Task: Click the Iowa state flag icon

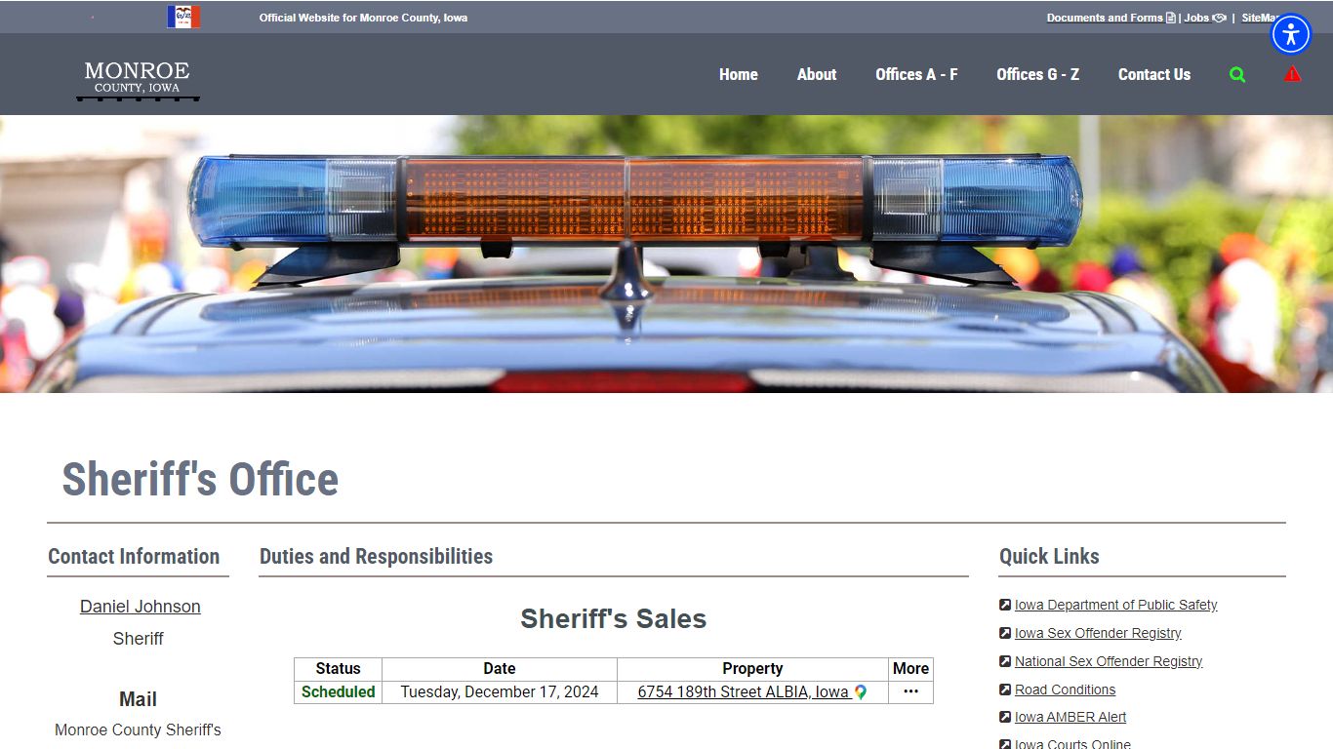Action: pos(183,17)
